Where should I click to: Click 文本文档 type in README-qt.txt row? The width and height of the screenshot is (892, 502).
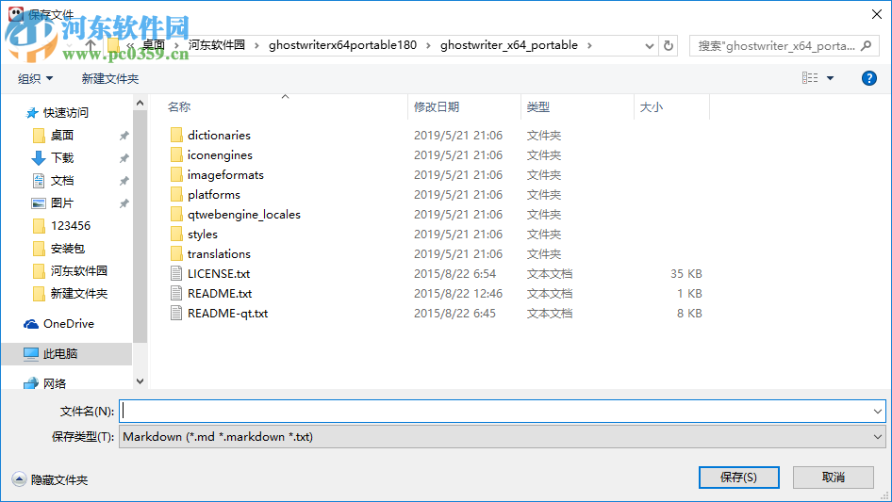pos(550,314)
